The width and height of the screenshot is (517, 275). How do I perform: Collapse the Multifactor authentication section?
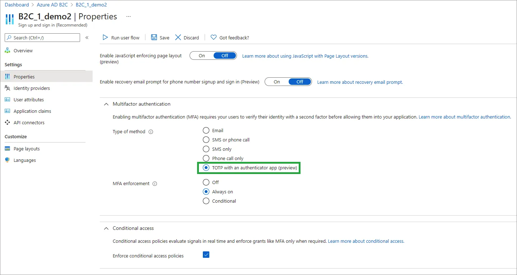point(106,104)
